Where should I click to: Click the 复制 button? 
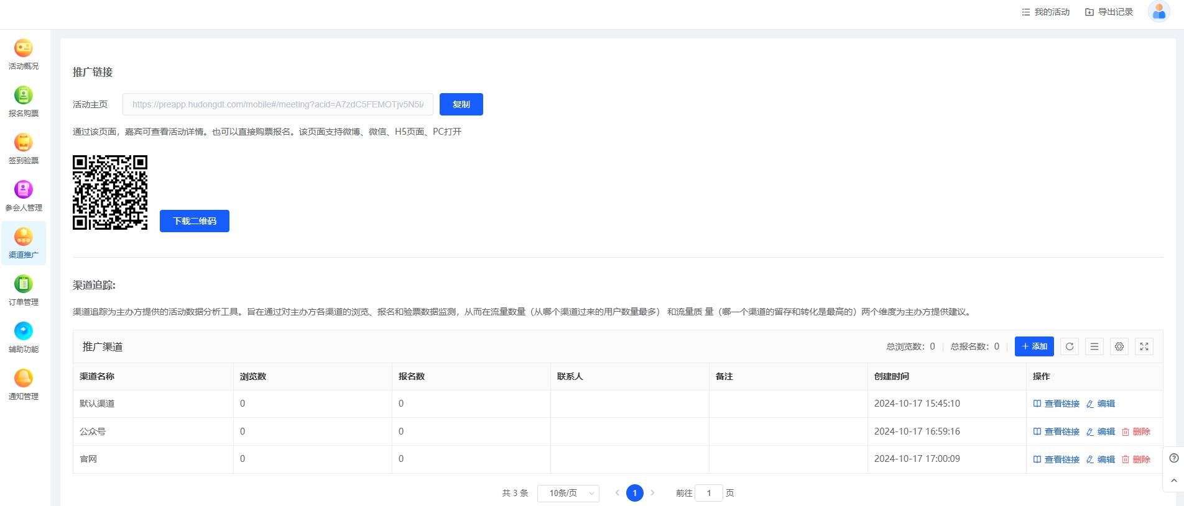(x=461, y=104)
